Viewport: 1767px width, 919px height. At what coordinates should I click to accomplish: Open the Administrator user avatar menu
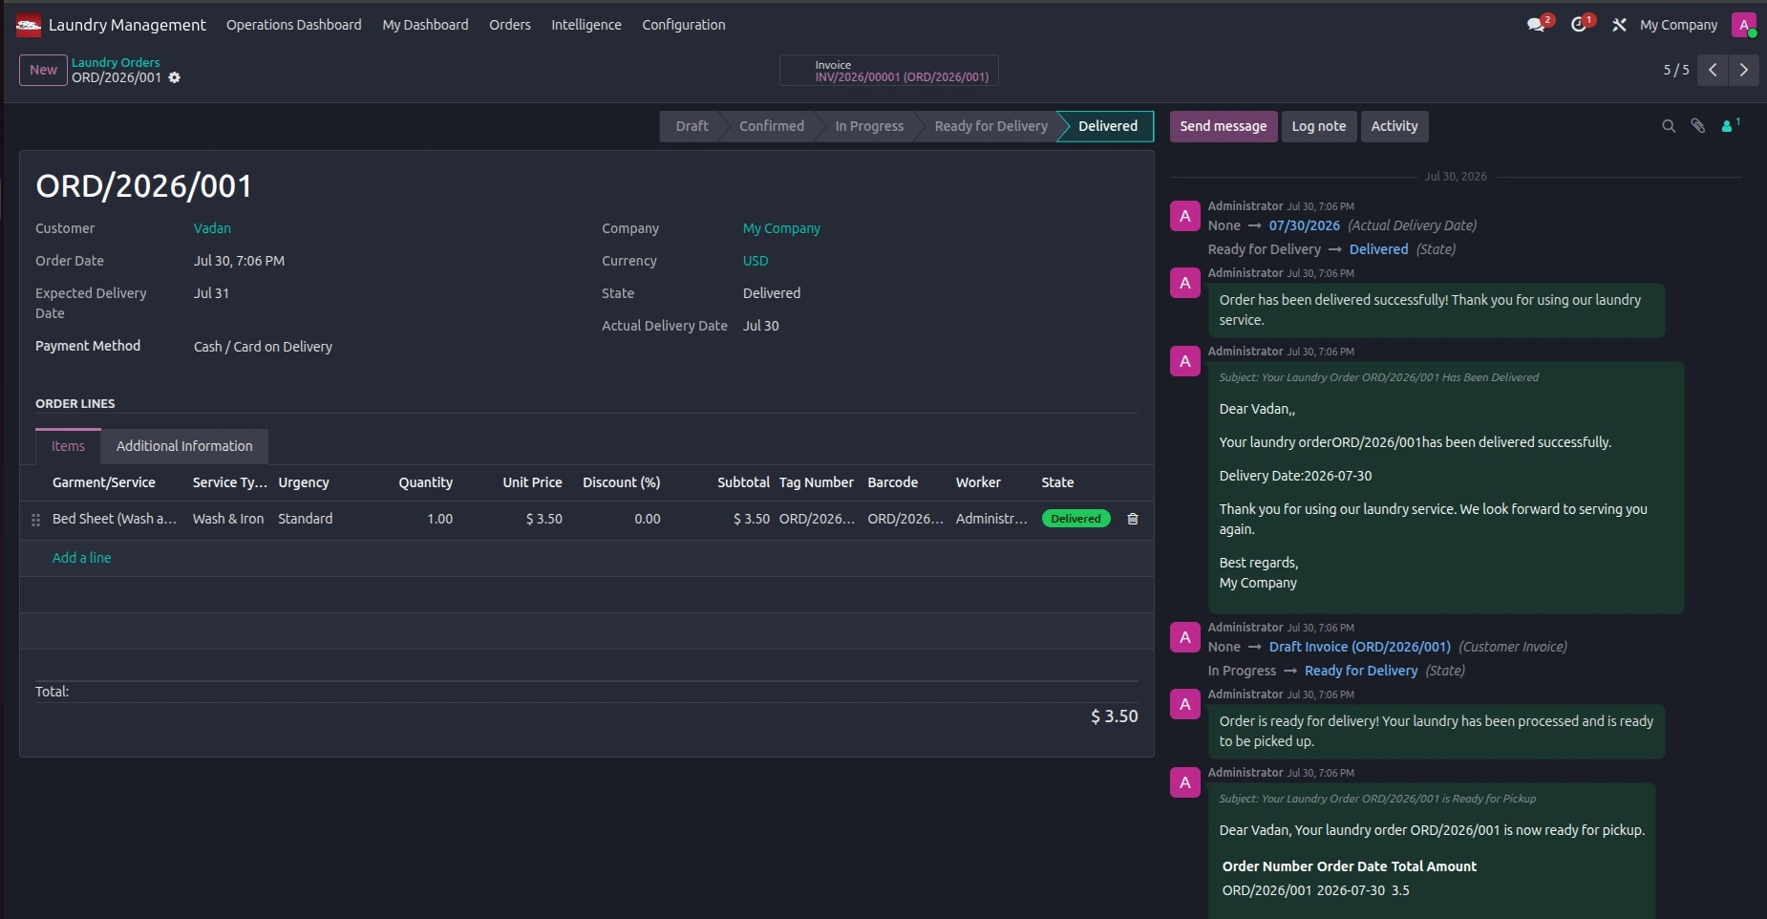coord(1744,25)
